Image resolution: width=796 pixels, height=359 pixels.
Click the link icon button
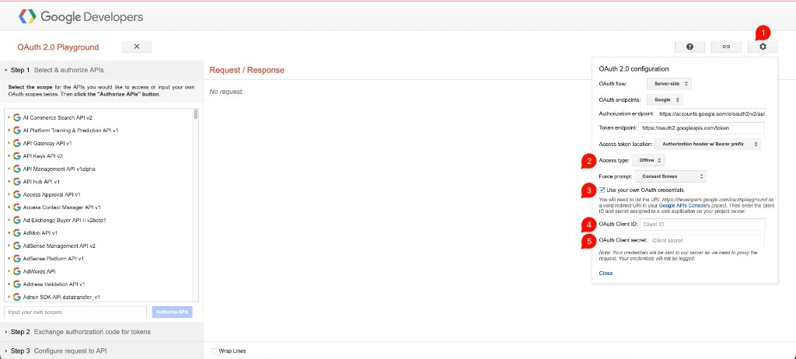[726, 47]
